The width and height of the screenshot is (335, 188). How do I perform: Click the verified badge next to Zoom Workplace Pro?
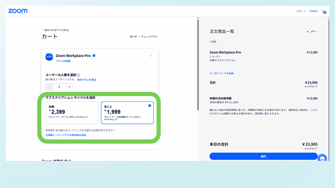pos(94,56)
